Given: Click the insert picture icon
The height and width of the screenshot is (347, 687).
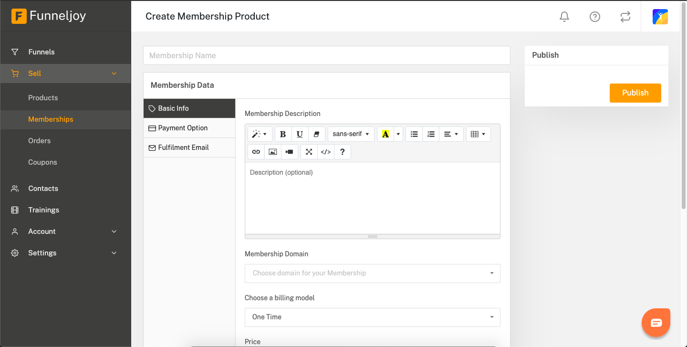Looking at the screenshot, I should click(273, 152).
